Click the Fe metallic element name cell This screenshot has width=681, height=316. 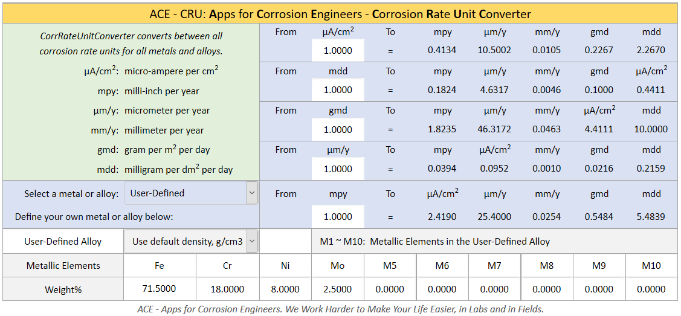tap(160, 266)
